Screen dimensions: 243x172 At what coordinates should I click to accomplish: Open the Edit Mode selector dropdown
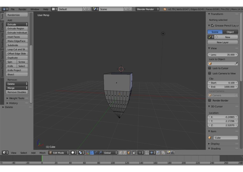click(x=59, y=153)
